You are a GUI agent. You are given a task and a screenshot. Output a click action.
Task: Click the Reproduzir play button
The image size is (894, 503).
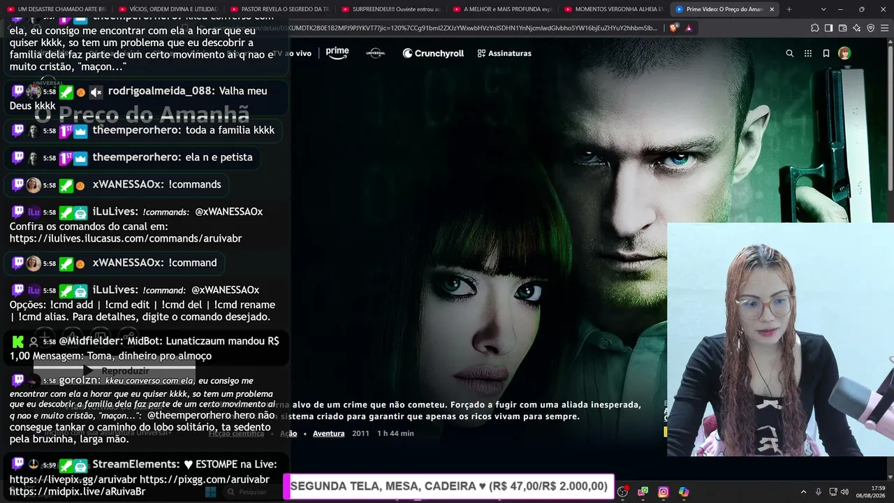click(x=116, y=370)
